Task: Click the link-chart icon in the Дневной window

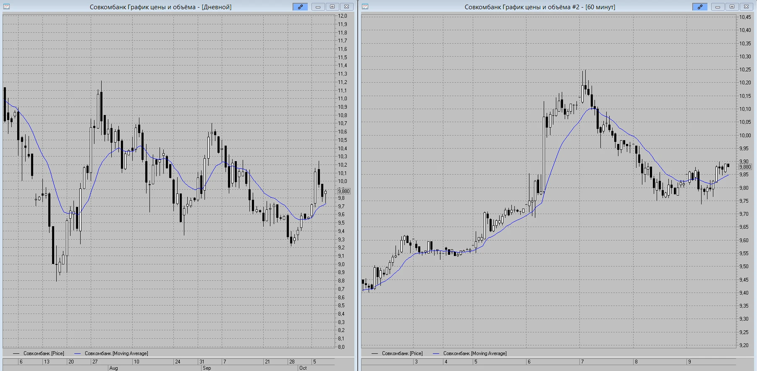Action: pyautogui.click(x=300, y=7)
